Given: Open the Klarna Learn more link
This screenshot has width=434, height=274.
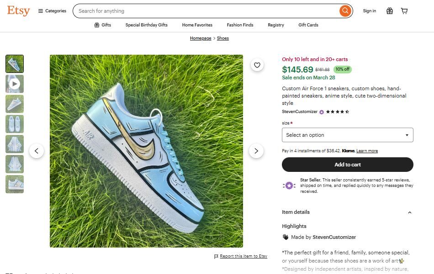Looking at the screenshot, I should tap(367, 150).
